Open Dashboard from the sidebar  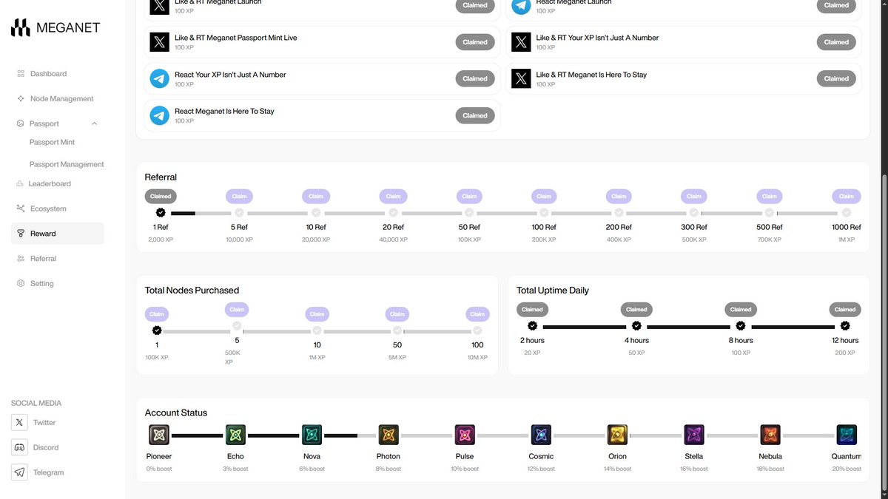[x=48, y=74]
